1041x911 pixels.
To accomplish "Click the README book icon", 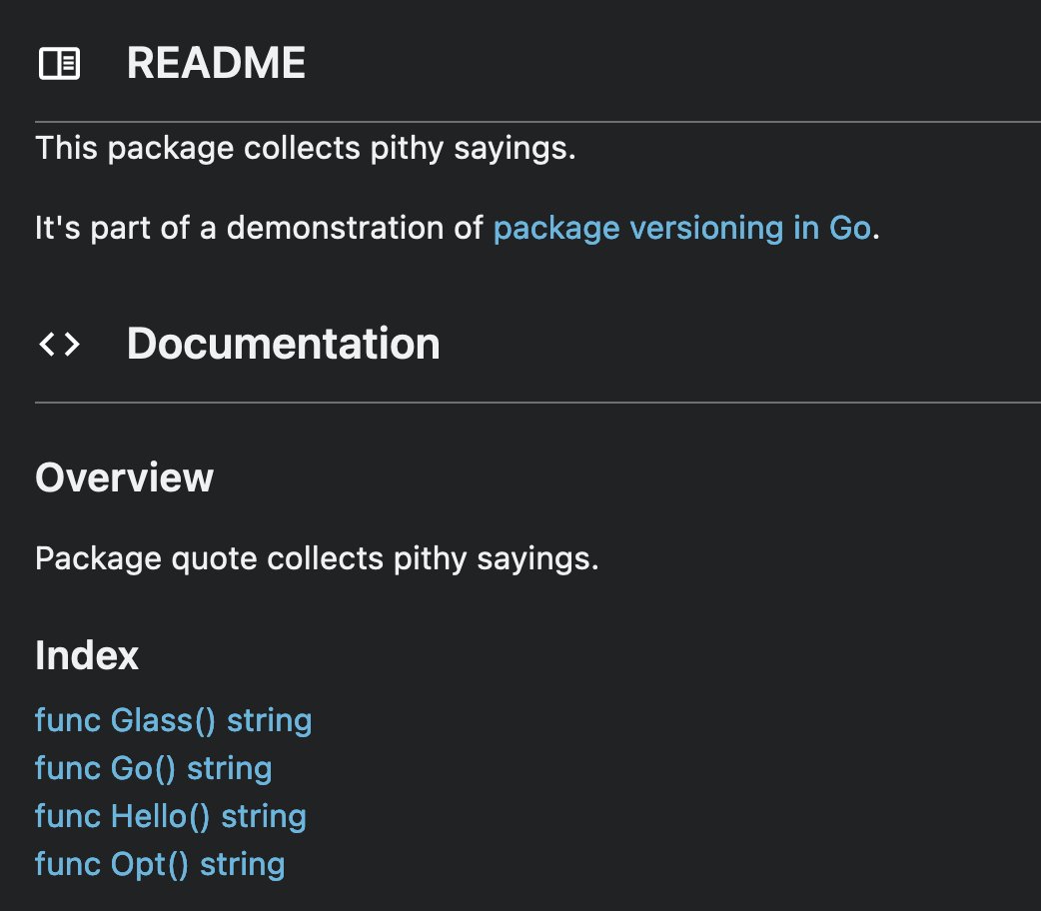I will pyautogui.click(x=59, y=64).
